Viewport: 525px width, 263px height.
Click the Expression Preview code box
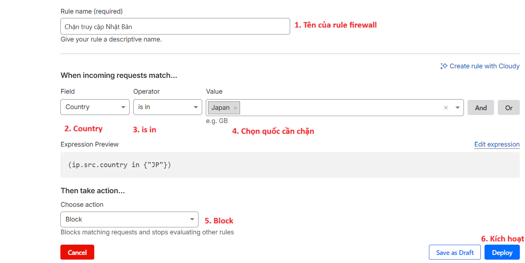(x=290, y=165)
